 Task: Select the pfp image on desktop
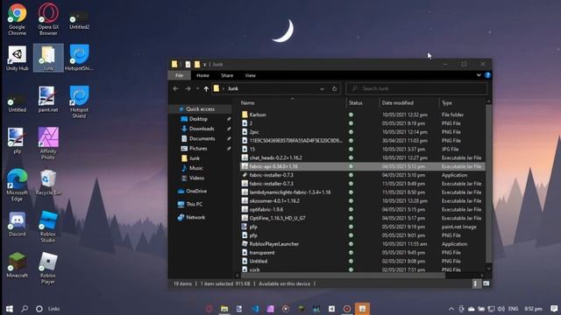pyautogui.click(x=17, y=141)
